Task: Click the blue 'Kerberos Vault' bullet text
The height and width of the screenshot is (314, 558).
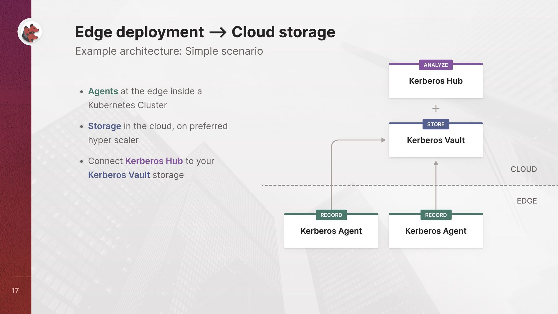Action: (x=119, y=175)
